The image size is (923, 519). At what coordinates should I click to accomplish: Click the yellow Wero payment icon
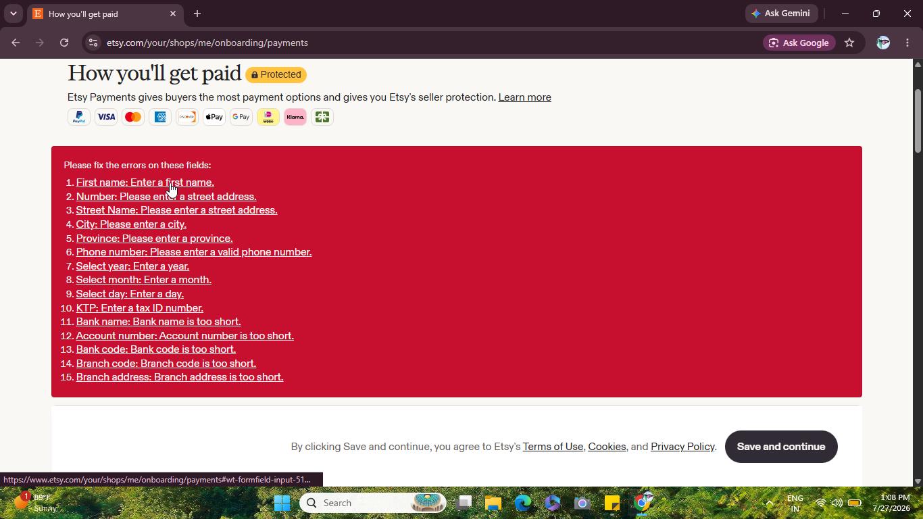coord(268,117)
